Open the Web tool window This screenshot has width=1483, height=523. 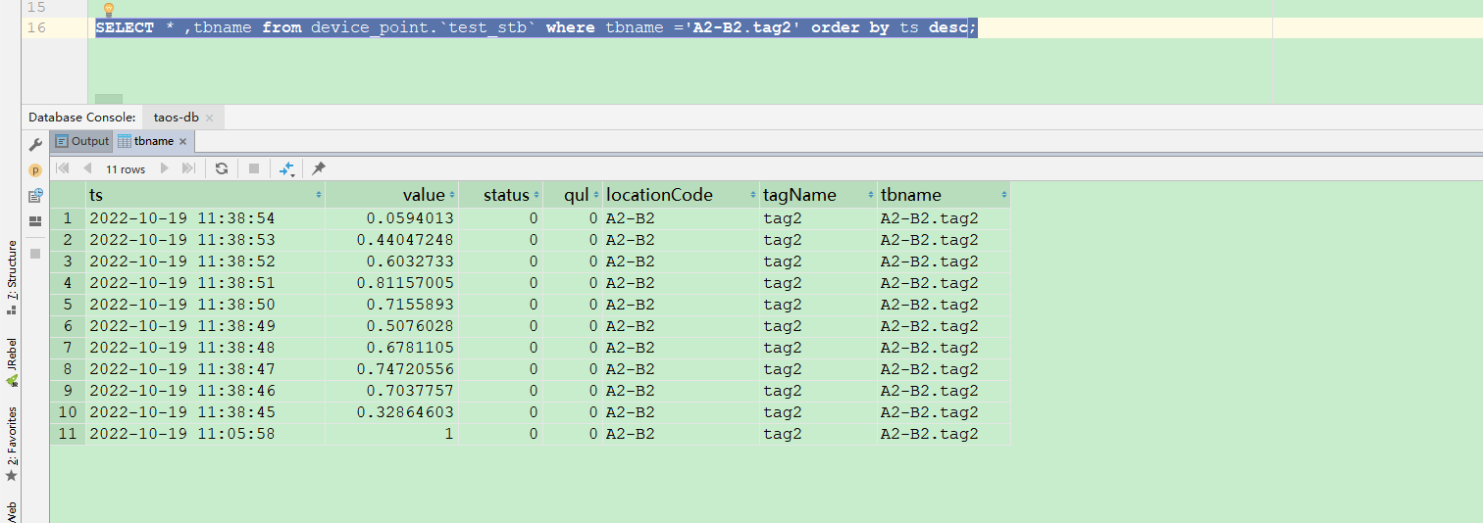[x=12, y=511]
